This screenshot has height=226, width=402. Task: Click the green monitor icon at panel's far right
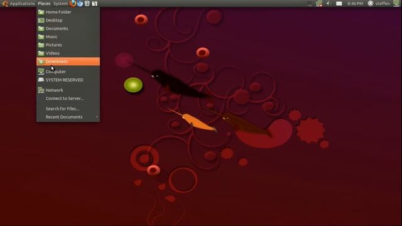click(x=396, y=3)
